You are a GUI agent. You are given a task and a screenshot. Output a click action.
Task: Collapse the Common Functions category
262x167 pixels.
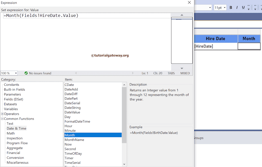click(2, 119)
